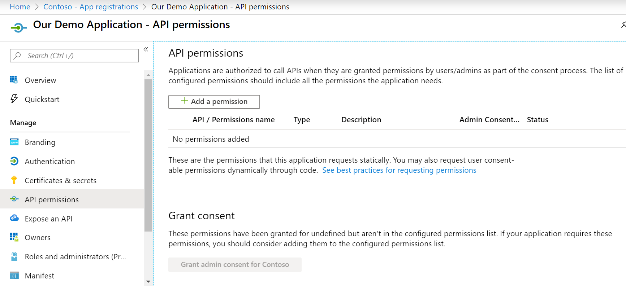Click the Roles and administrators icon
626x286 pixels.
[14, 256]
